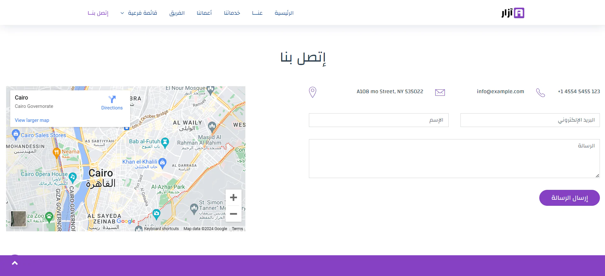Go to خدماتنا services menu item
The image size is (605, 276).
point(232,13)
